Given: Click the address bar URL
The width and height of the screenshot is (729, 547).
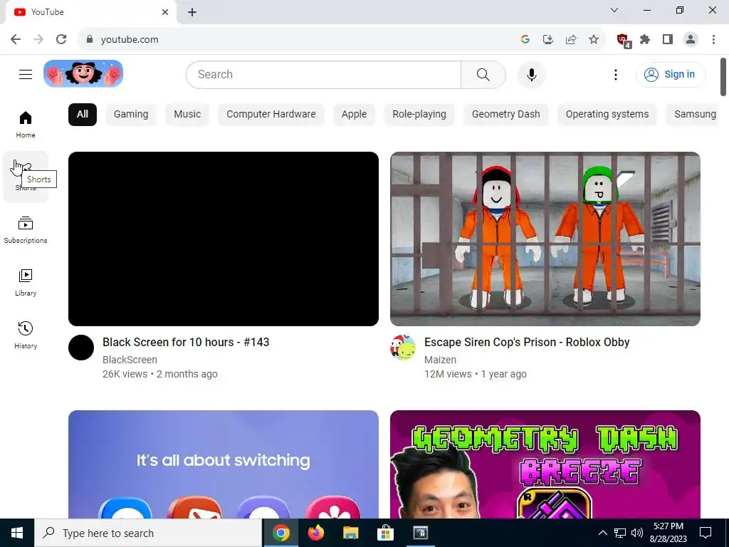Looking at the screenshot, I should coord(130,40).
